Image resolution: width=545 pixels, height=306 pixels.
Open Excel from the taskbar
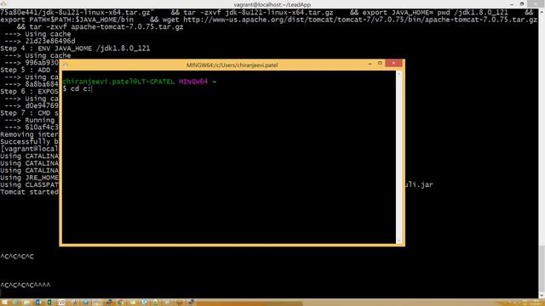click(49, 303)
